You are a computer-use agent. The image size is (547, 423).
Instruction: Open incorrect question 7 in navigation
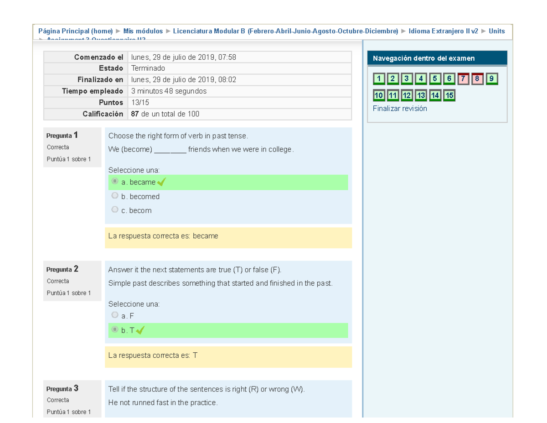coord(463,79)
